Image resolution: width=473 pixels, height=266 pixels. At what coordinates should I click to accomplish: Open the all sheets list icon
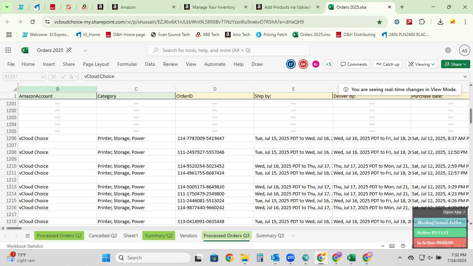tap(28, 236)
